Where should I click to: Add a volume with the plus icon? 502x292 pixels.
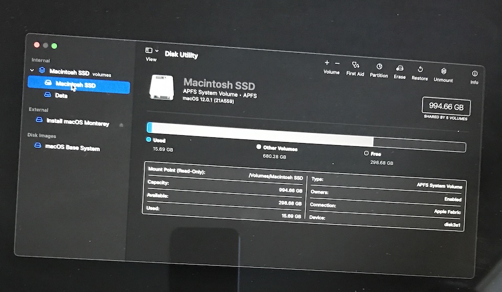point(327,62)
